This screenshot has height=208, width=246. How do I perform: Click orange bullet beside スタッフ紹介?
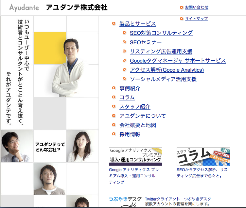pyautogui.click(x=114, y=106)
